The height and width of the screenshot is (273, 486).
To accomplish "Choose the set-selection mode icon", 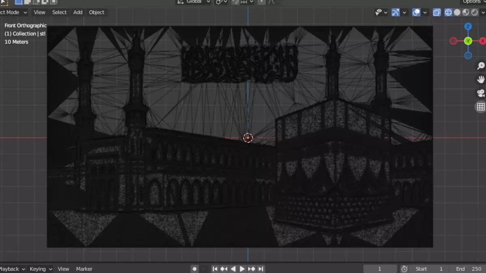I will pyautogui.click(x=19, y=2).
